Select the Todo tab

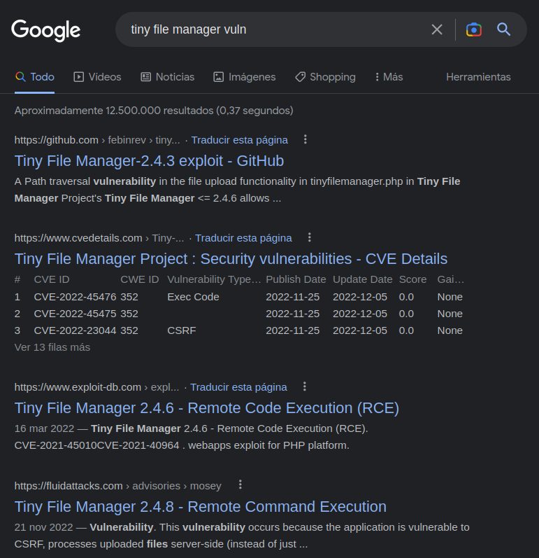34,77
